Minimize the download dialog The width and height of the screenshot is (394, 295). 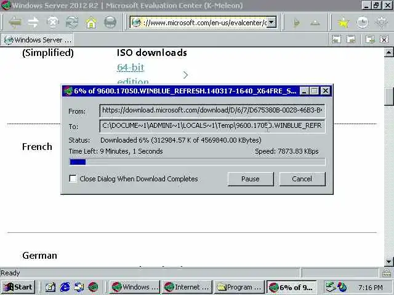tap(304, 91)
